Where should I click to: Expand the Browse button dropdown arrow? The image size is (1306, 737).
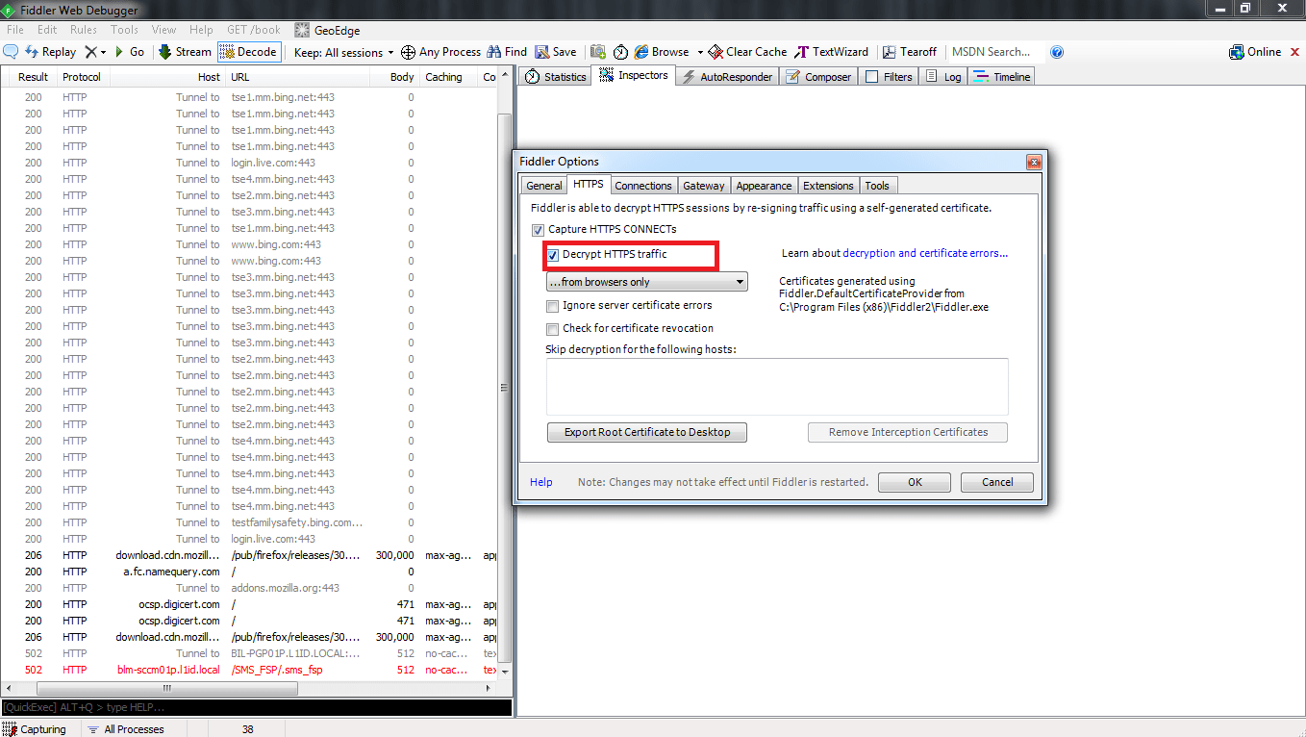point(700,52)
